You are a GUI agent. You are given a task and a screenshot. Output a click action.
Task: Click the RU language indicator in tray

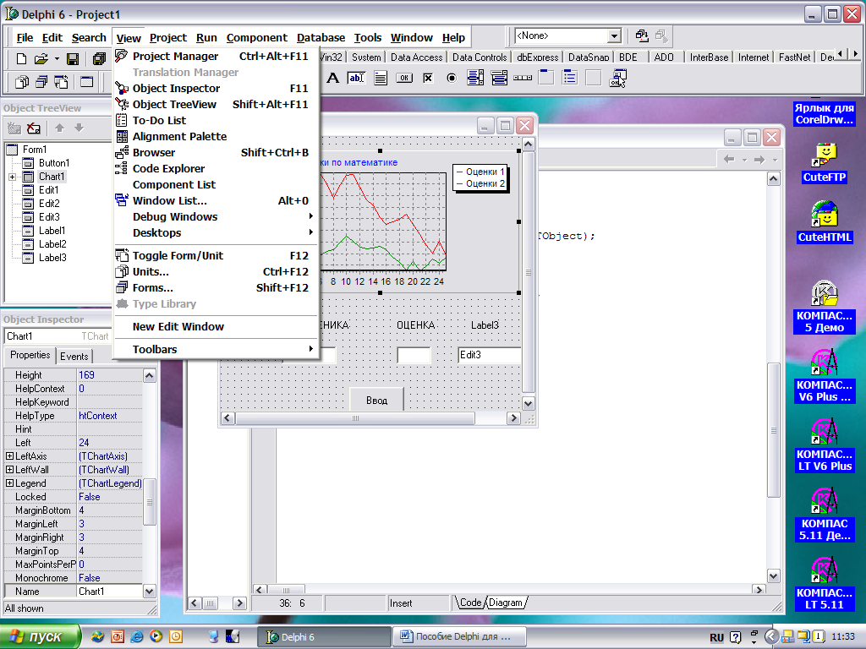click(716, 637)
